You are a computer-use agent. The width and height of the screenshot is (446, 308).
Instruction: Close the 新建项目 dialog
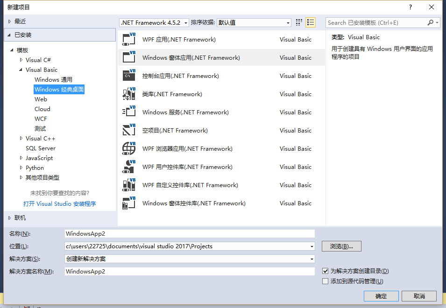[432, 7]
